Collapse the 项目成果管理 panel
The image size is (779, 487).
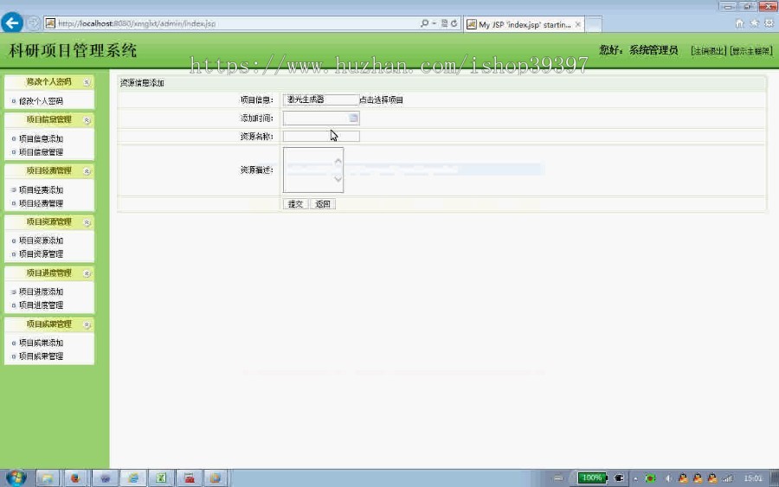tap(87, 324)
